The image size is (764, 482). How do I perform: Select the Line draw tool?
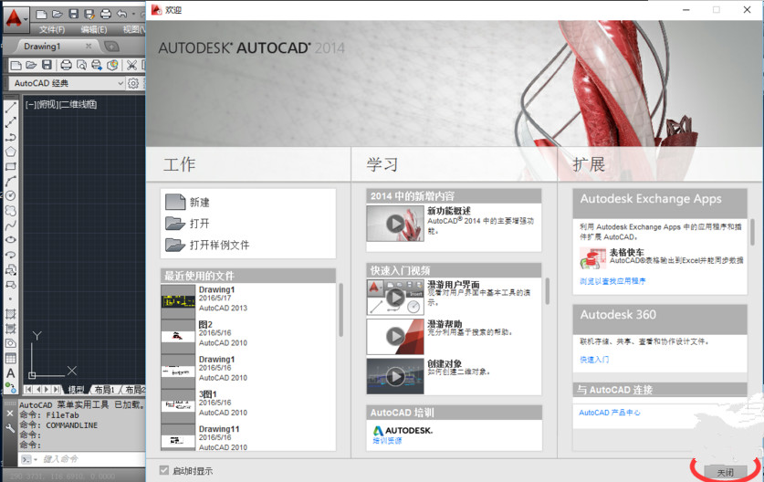click(11, 108)
